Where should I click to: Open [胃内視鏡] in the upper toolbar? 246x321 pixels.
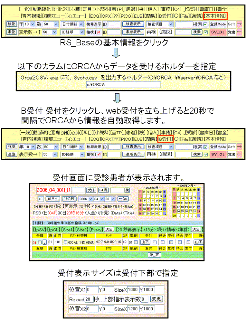point(32,16)
